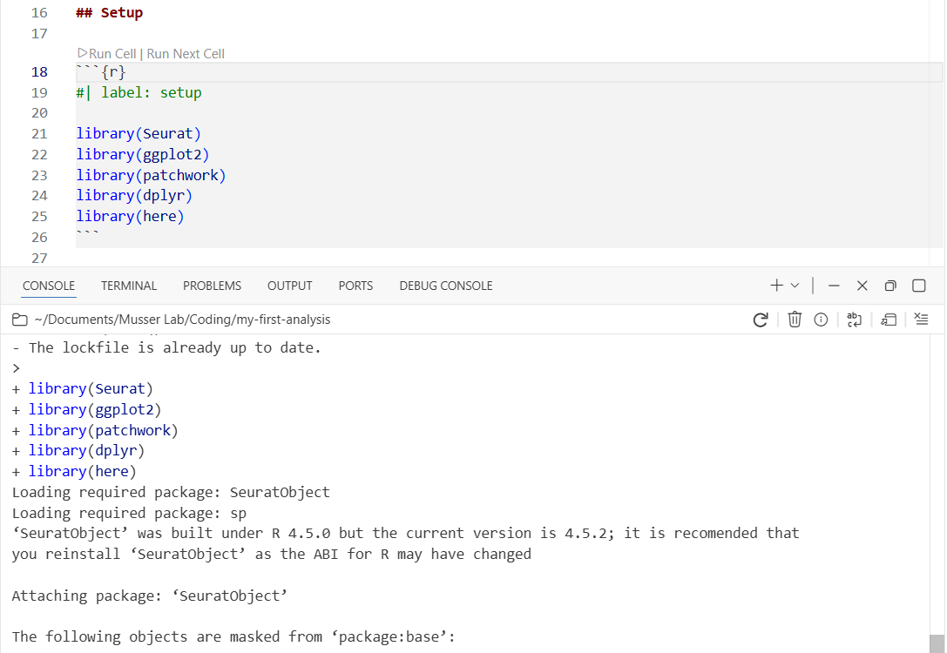Click the my-first-analysis working directory path
The image size is (947, 653).
click(x=181, y=320)
